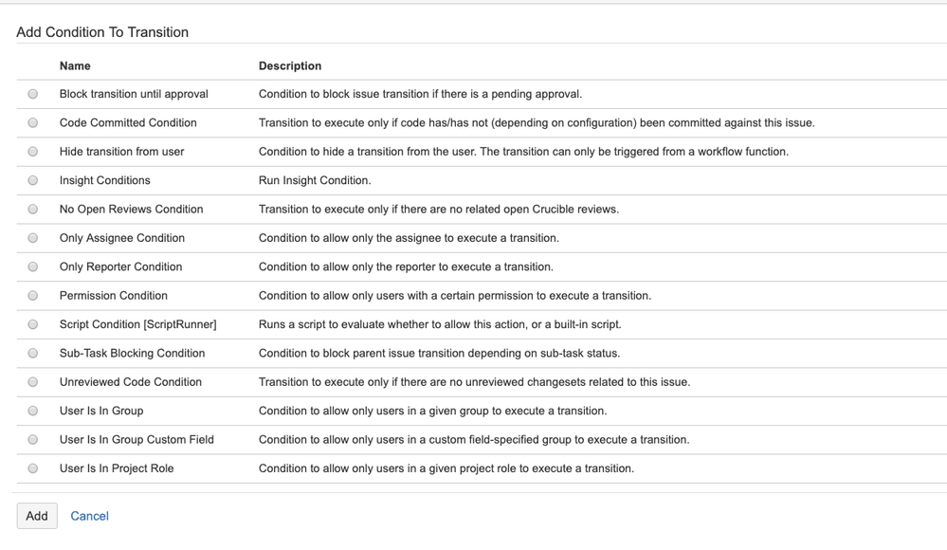Choose the User Is In Project Role condition
Image resolution: width=947 pixels, height=550 pixels.
coord(32,468)
